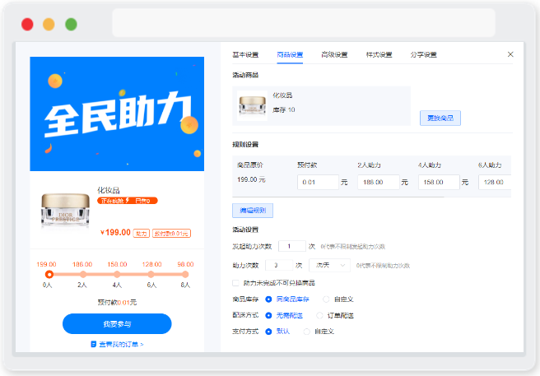The image size is (540, 376).
Task: Click the ¥199.00 price text
Action: click(x=115, y=233)
